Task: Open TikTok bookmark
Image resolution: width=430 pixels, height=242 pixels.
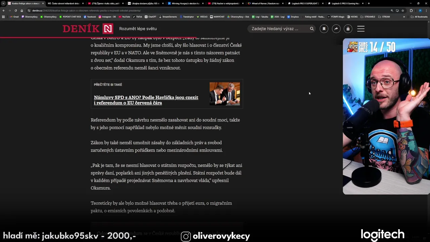Action: click(137, 16)
